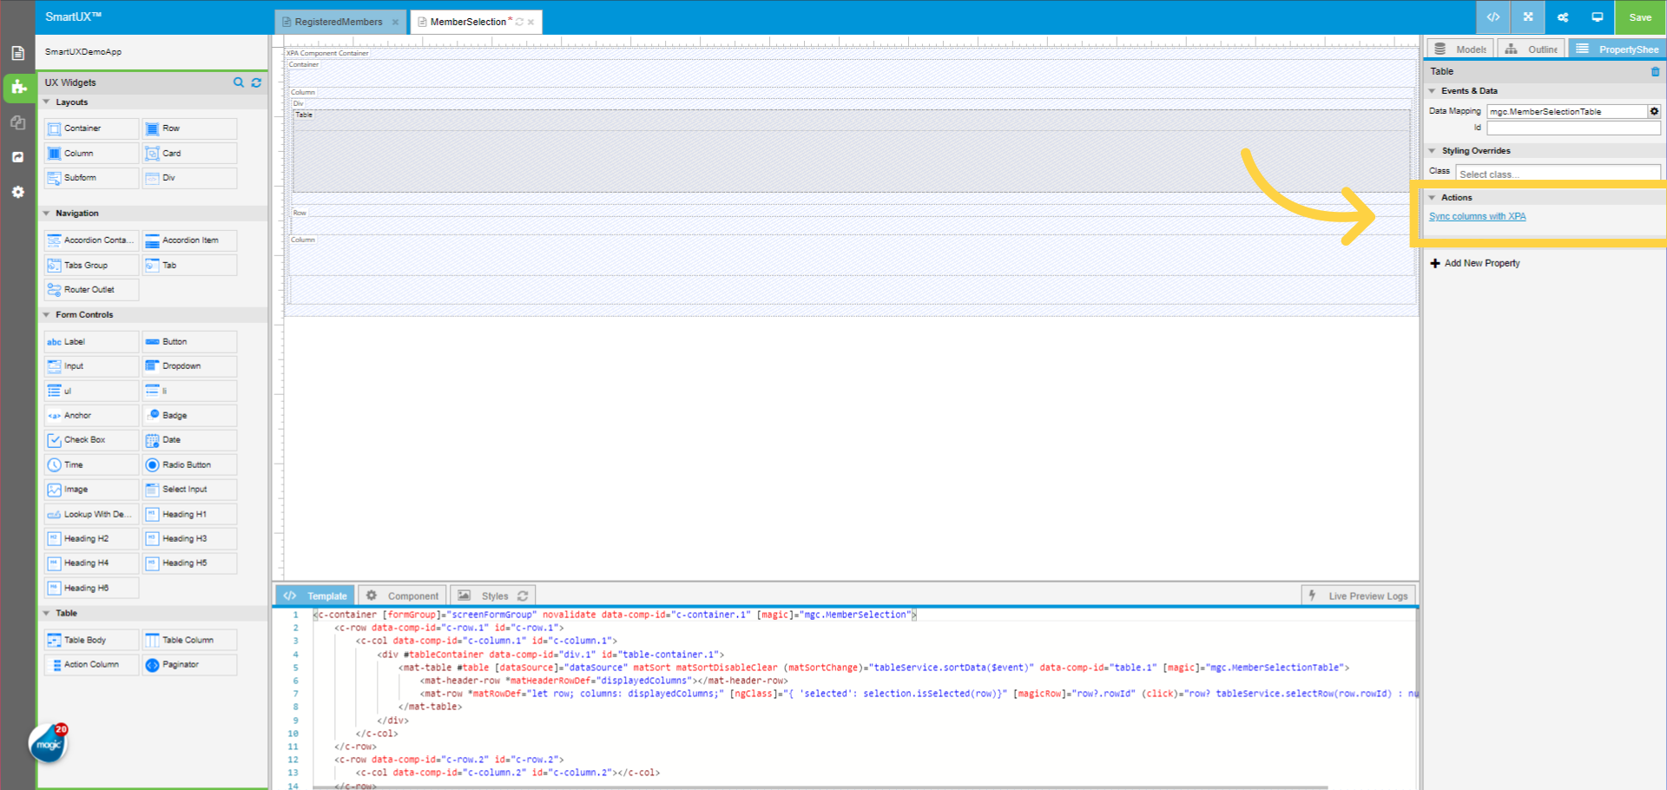Open the document pages icon in left sidebar
Image resolution: width=1667 pixels, height=790 pixels.
tap(17, 53)
